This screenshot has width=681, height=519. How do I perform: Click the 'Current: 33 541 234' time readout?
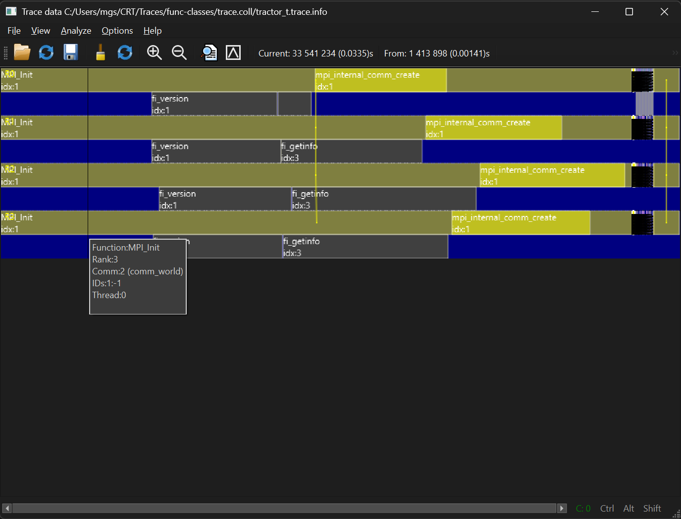(315, 53)
